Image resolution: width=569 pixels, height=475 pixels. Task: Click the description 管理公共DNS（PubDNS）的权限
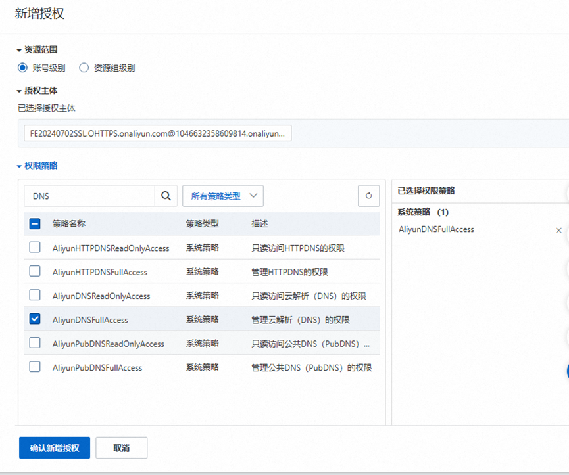pos(312,368)
